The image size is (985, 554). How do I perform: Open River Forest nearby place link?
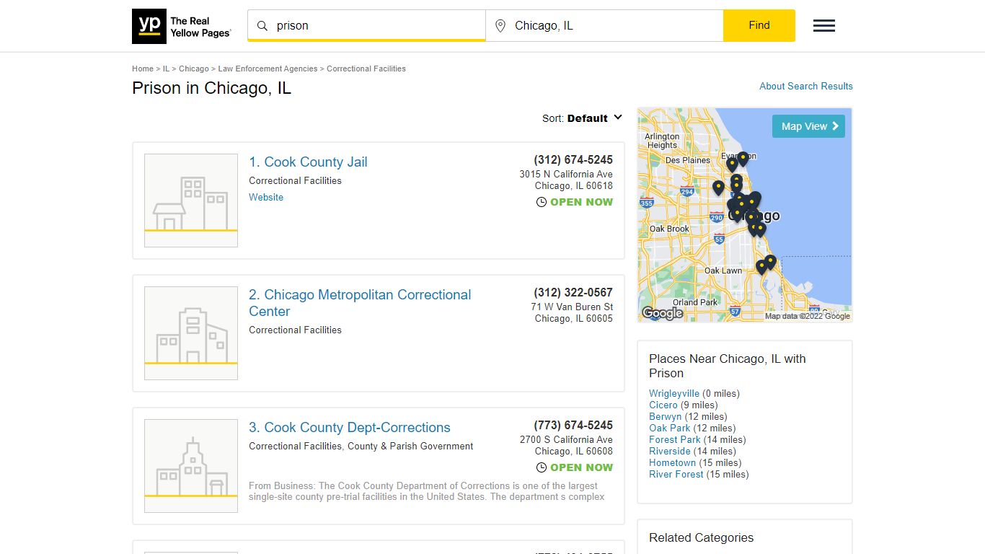(676, 474)
